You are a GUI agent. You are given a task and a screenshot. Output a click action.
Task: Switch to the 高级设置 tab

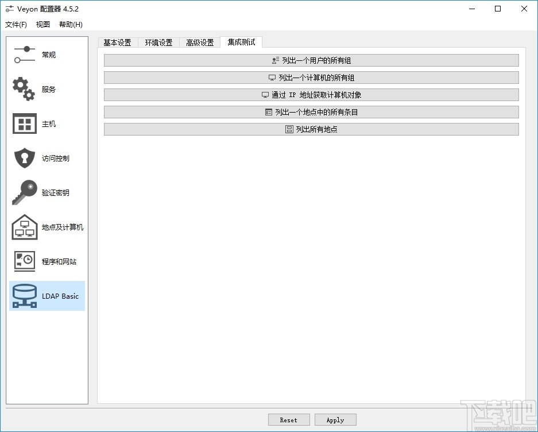pos(199,42)
